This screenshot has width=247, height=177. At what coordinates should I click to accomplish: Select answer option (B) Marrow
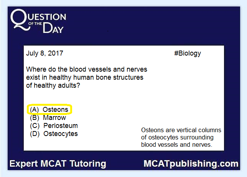click(x=48, y=118)
